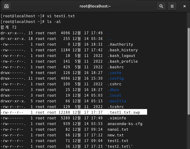Click the blue .mozilla directory name
This screenshot has width=190, height=149.
tap(117, 101)
